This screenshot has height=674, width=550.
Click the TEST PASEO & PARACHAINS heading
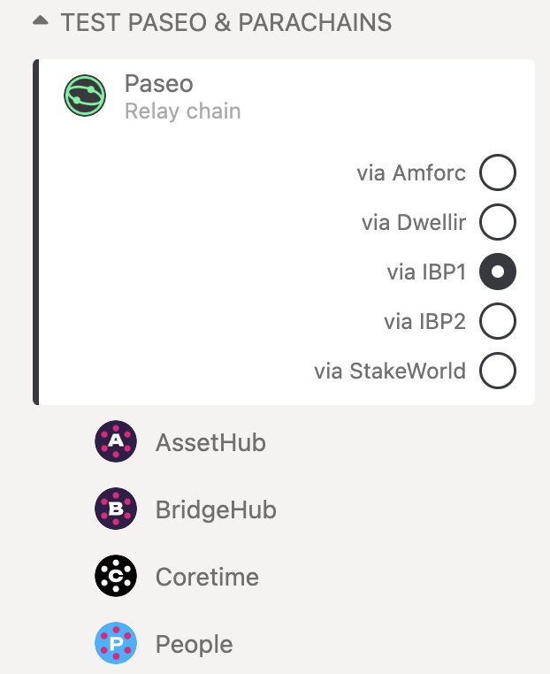click(226, 22)
